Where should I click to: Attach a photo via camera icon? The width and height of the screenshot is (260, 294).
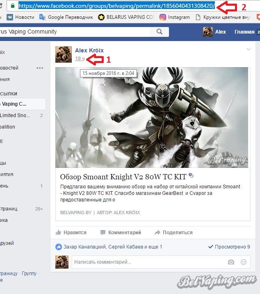[x=231, y=262]
